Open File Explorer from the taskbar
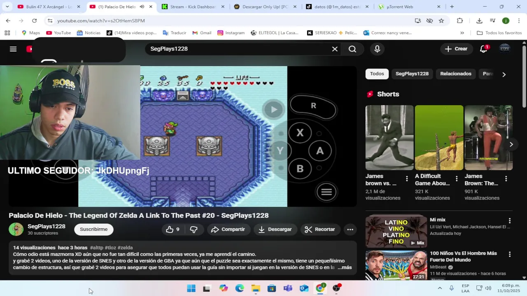The height and width of the screenshot is (296, 527). click(256, 288)
